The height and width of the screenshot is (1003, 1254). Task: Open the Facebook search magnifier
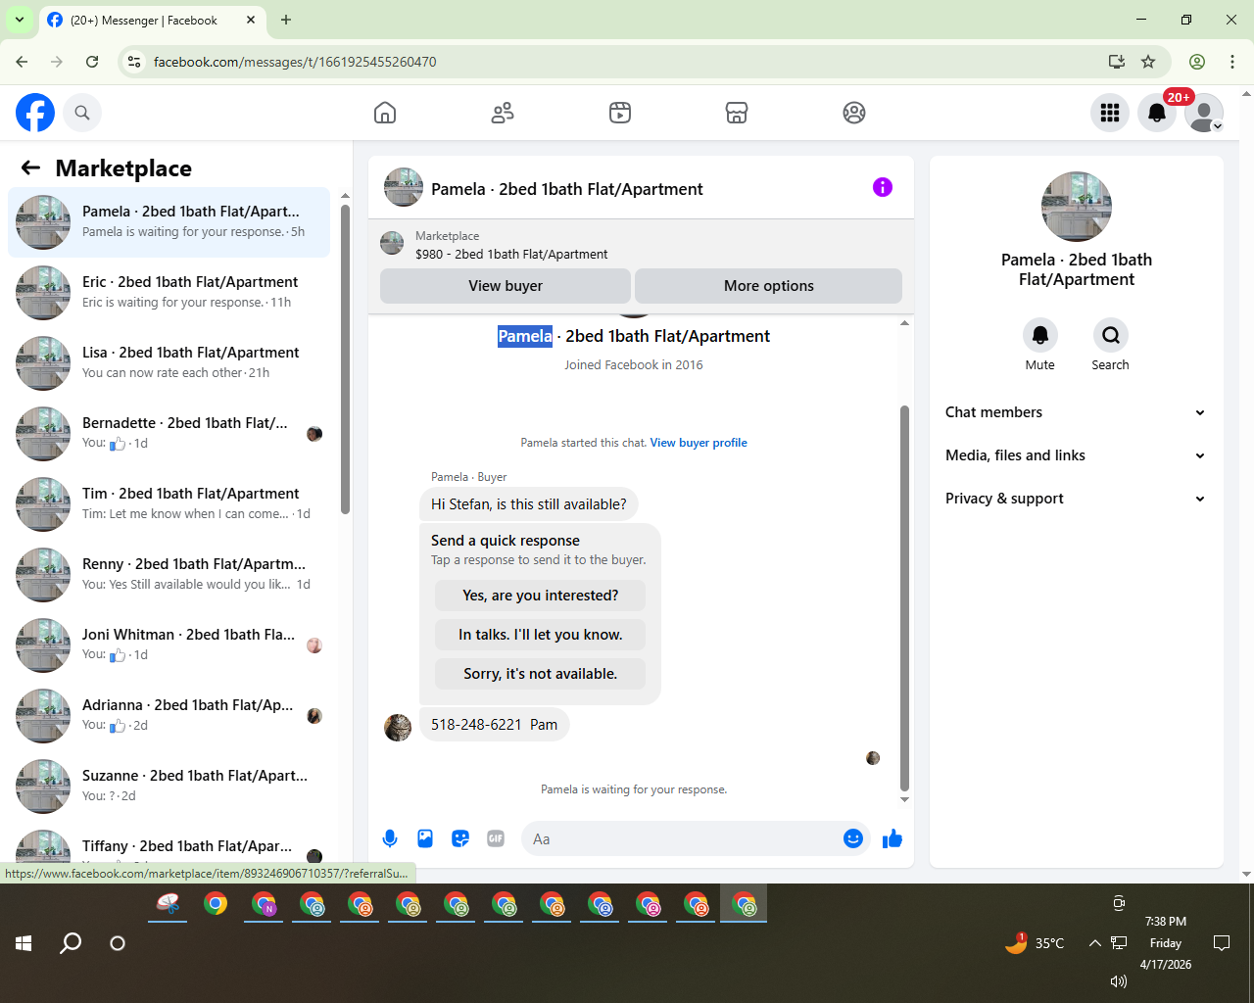click(82, 113)
